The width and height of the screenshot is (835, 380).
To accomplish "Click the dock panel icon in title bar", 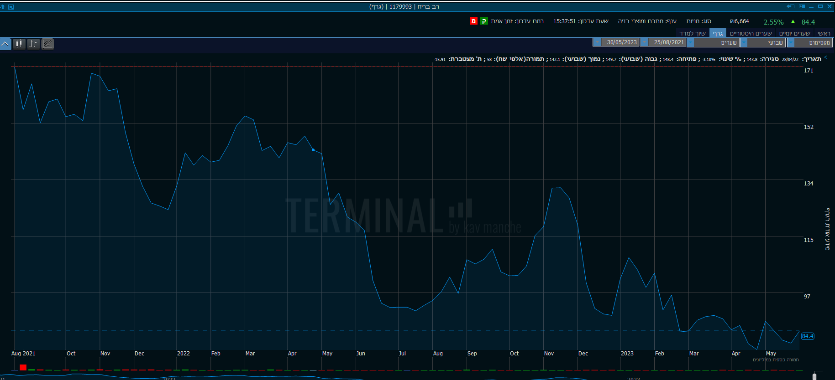I will click(802, 6).
